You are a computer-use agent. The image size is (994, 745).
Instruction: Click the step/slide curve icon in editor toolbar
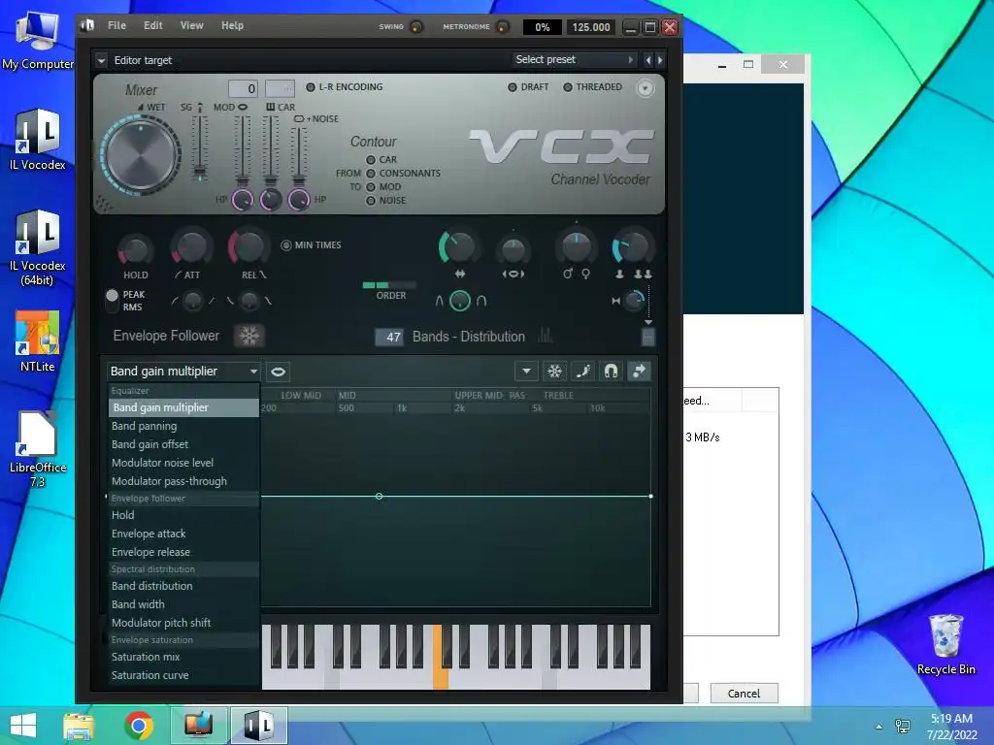[582, 372]
